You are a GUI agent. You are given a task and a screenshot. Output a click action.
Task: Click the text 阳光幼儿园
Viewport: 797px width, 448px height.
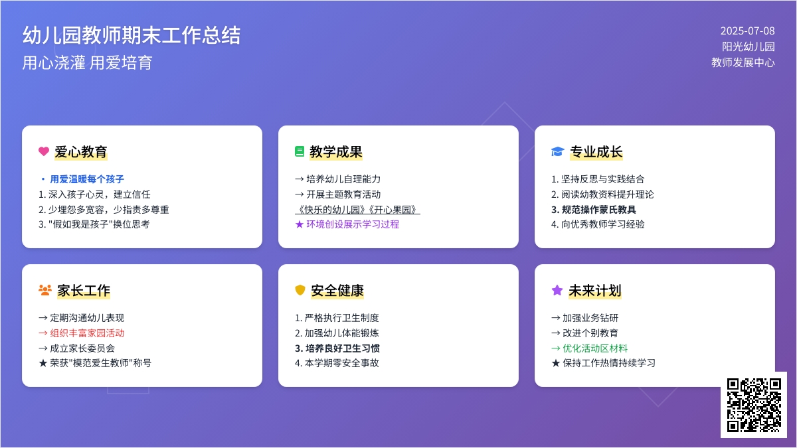coord(749,46)
